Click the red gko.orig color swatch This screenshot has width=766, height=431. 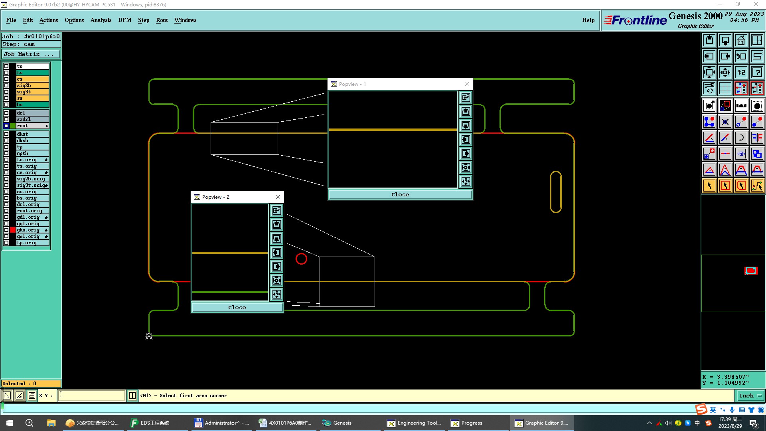click(13, 230)
